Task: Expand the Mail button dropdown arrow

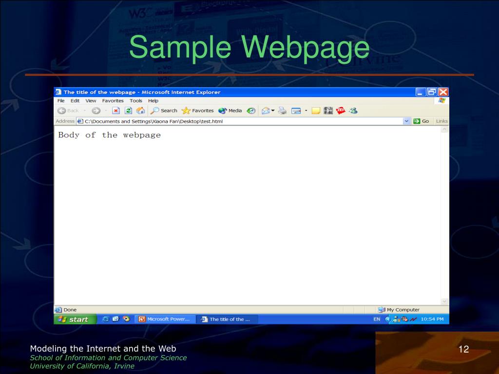Action: click(273, 111)
